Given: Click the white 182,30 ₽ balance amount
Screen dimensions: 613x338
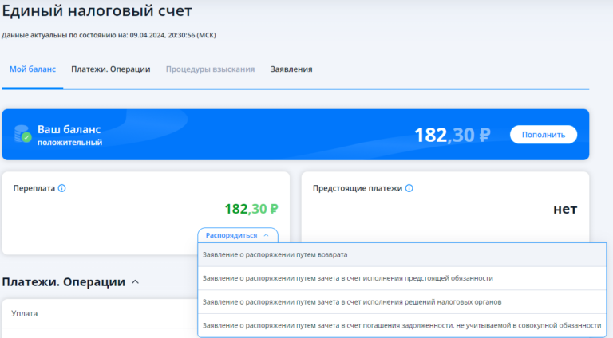Looking at the screenshot, I should click(x=452, y=135).
